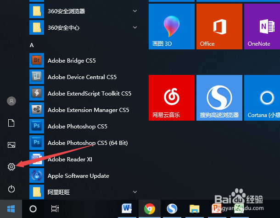Image resolution: width=280 pixels, height=218 pixels.
Task: Click the Adobe Bridge CS5 icon
Action: tap(37, 60)
